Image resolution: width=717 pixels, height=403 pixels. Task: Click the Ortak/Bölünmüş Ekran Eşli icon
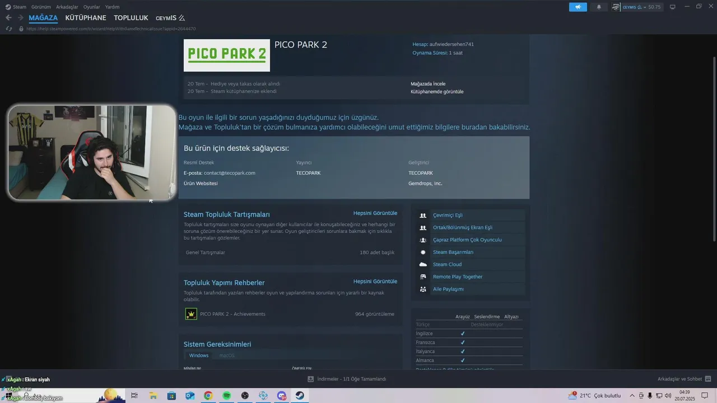(x=423, y=228)
